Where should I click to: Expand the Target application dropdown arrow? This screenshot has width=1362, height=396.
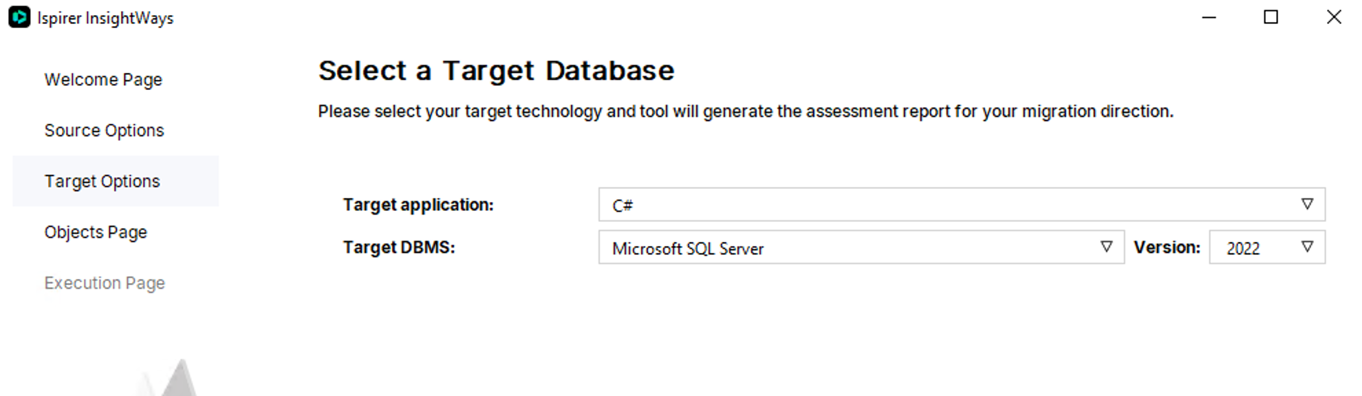click(x=1307, y=204)
